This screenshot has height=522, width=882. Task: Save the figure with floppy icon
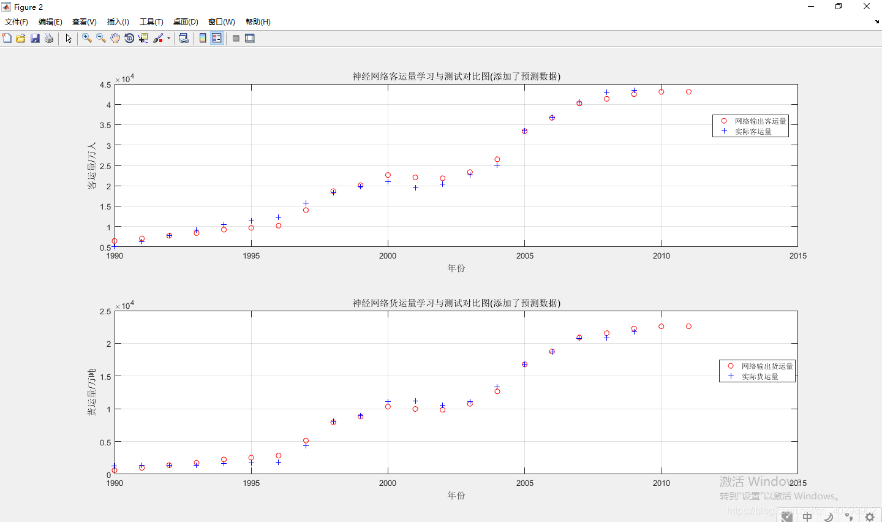[x=35, y=38]
